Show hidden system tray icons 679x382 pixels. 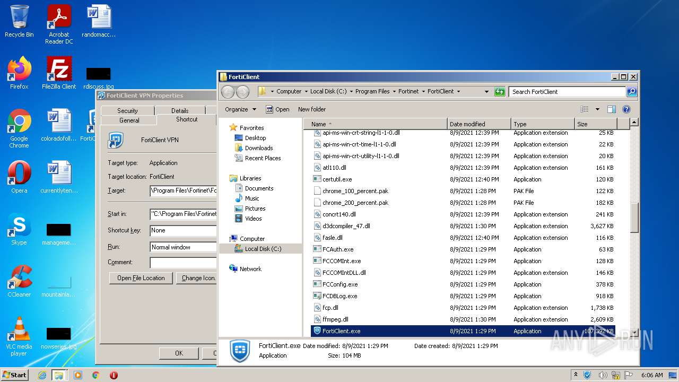point(576,375)
